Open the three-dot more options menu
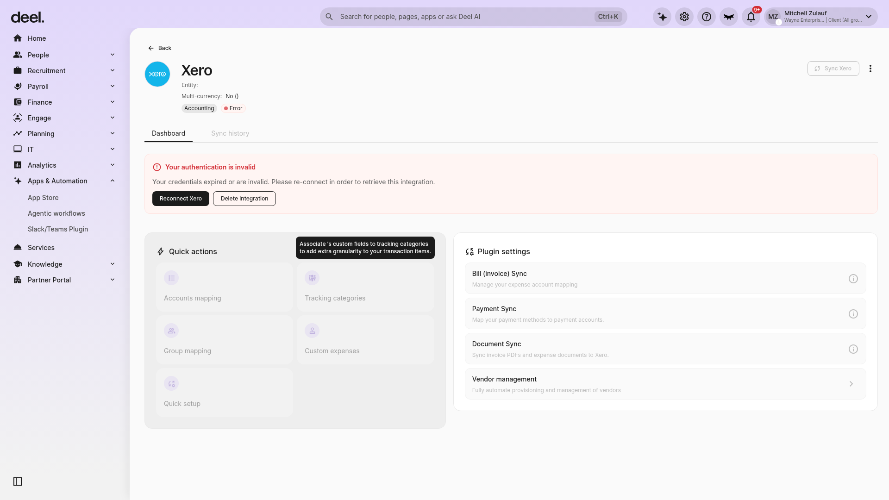Screen dimensions: 889x500 click(x=870, y=69)
